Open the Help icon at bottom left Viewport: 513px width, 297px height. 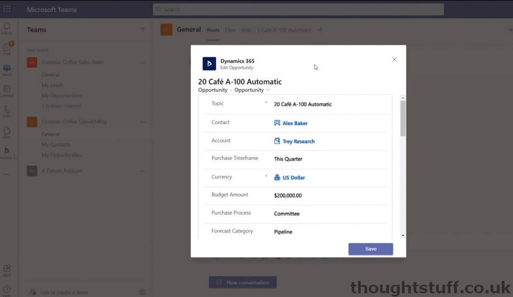coord(7,291)
